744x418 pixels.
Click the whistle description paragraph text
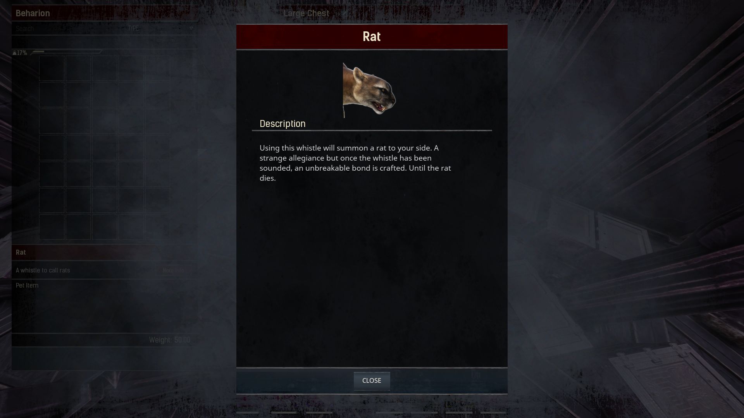355,163
